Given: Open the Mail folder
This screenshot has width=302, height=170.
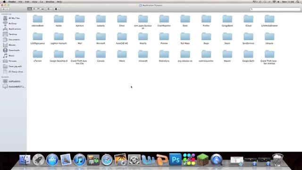Looking at the screenshot, I should coord(80,37).
